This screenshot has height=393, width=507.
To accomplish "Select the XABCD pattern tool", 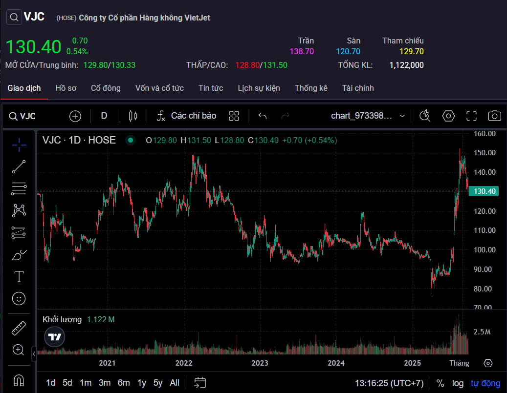I will click(19, 210).
